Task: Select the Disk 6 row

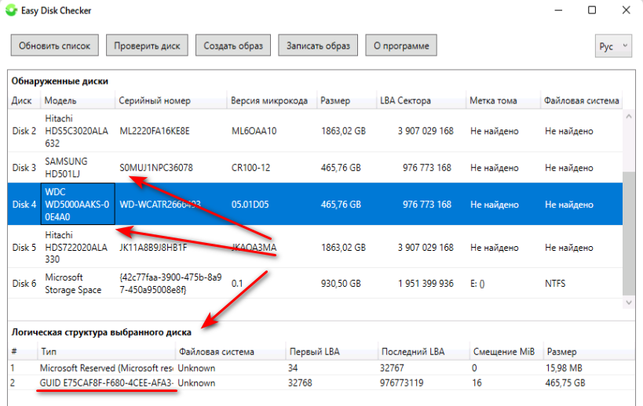Action: click(x=315, y=283)
